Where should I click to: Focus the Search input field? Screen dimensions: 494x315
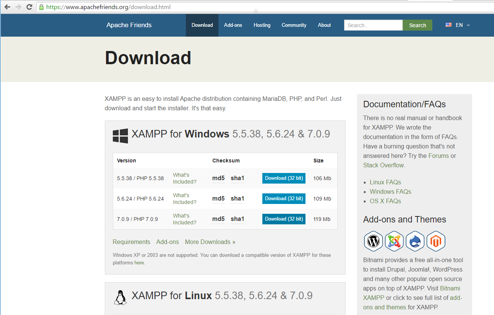[x=373, y=25]
